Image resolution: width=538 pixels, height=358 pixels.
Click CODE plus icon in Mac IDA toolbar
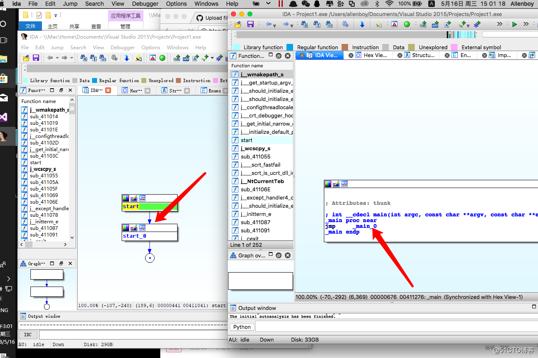pos(423,24)
